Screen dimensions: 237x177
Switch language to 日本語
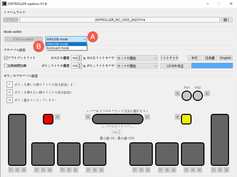coord(210,58)
